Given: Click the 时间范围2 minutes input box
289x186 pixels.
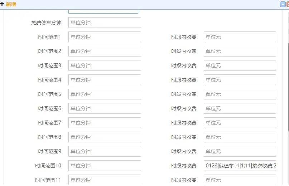Looking at the screenshot, I should [105, 51].
